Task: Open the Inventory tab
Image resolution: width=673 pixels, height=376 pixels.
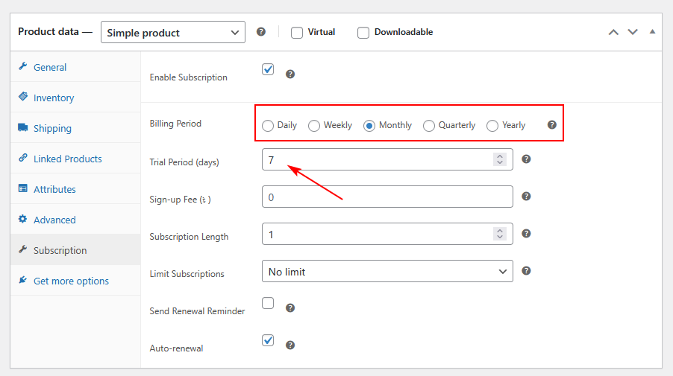Action: [x=75, y=98]
